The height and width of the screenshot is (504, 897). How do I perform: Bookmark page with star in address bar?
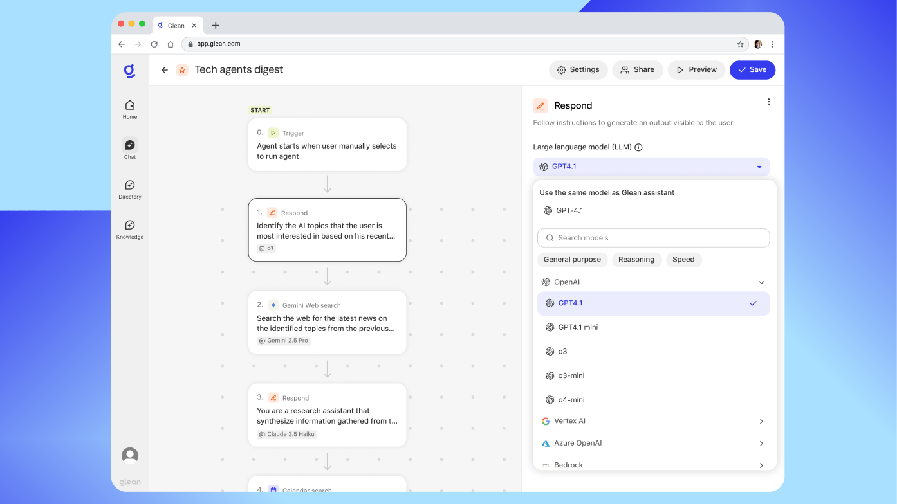pos(740,44)
